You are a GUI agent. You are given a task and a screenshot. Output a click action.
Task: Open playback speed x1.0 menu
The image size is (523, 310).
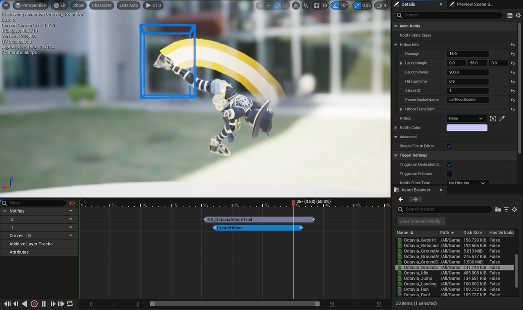(154, 5)
